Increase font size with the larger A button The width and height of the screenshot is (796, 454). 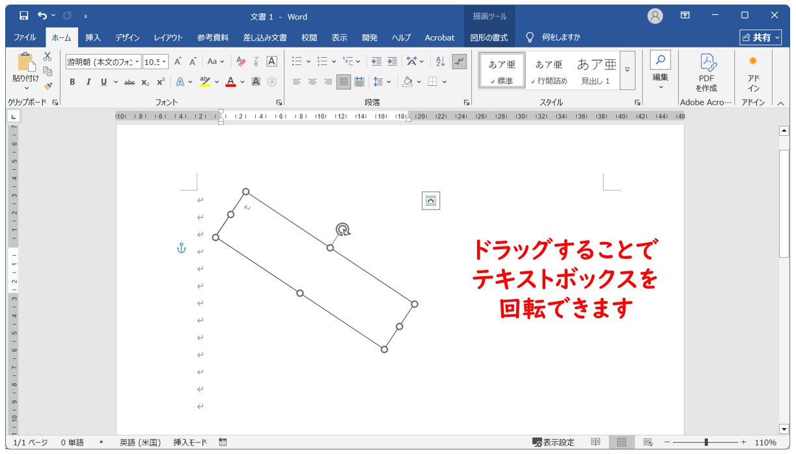click(178, 62)
